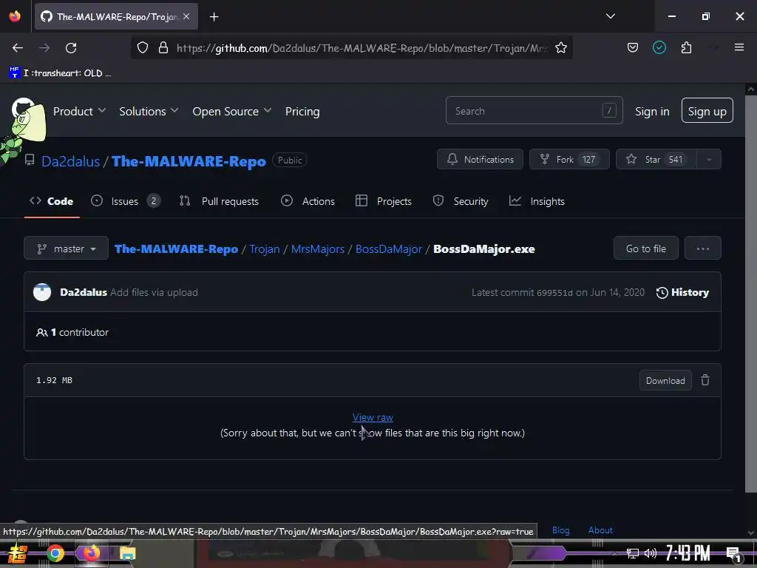Open File Explorer from taskbar
Screen dimensions: 757x568
tap(127, 554)
